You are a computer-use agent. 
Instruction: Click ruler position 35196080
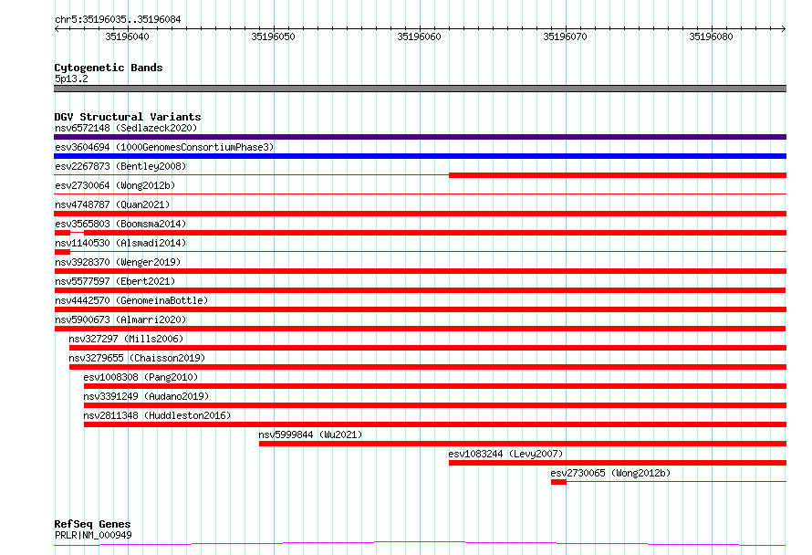click(711, 37)
